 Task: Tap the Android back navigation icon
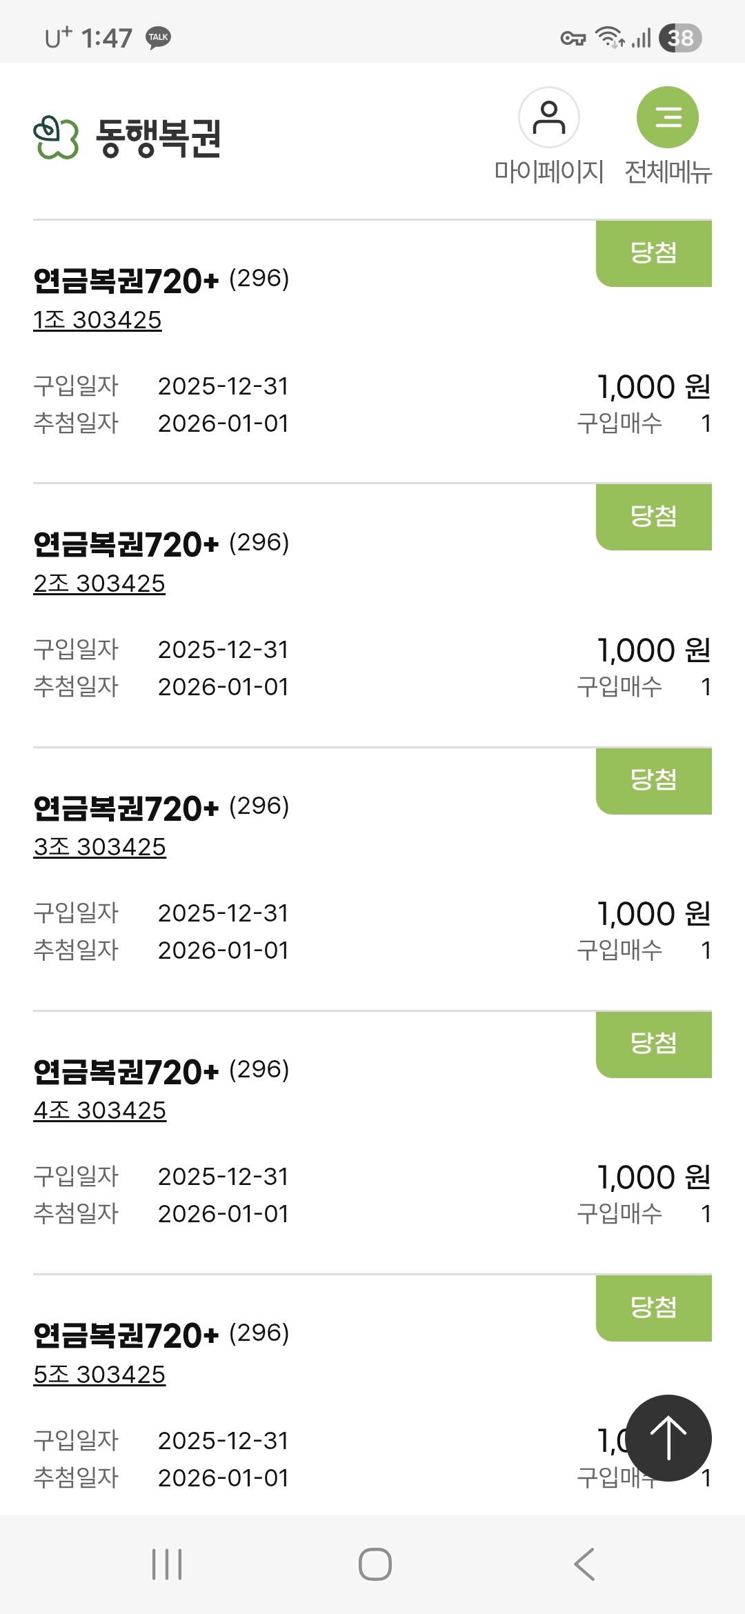[x=584, y=1564]
